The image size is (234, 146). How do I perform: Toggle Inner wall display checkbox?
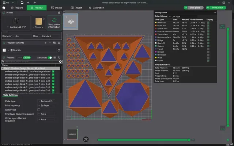208,23
